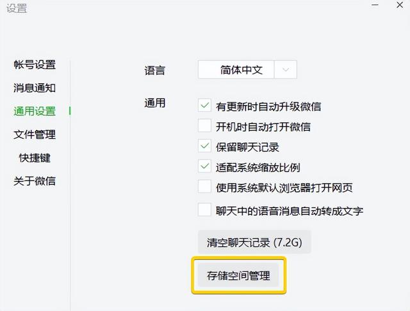The image size is (410, 311).
Task: Disable 有更新时自动升级微信 checkbox
Action: (x=205, y=106)
